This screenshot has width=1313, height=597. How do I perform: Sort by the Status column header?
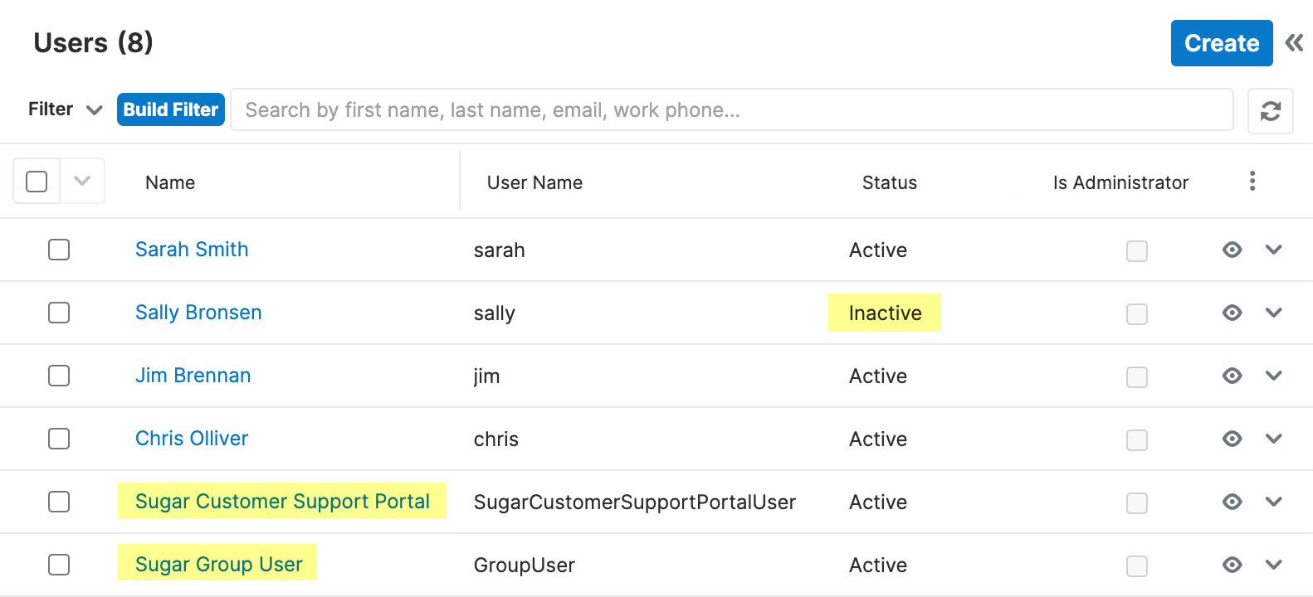[x=889, y=182]
